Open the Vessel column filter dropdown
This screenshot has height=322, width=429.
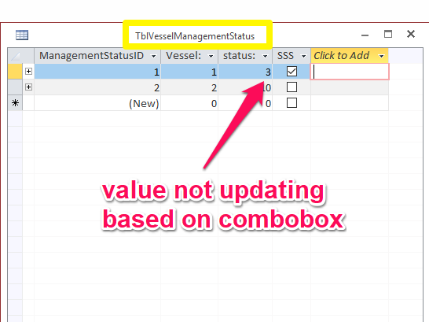pyautogui.click(x=211, y=56)
